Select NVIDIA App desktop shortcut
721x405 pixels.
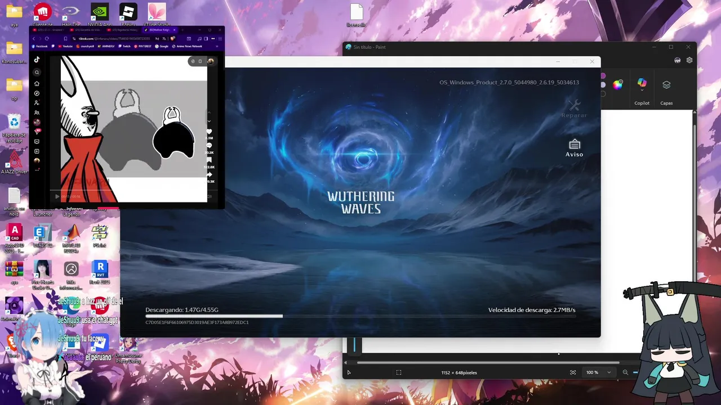(x=100, y=15)
